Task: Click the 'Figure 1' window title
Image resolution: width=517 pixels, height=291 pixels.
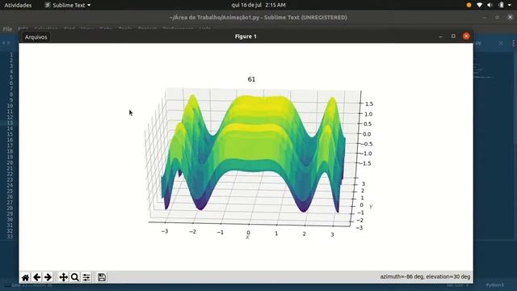Action: [x=246, y=36]
